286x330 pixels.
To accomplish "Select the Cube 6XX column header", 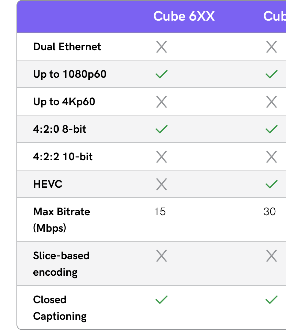I will tap(184, 16).
